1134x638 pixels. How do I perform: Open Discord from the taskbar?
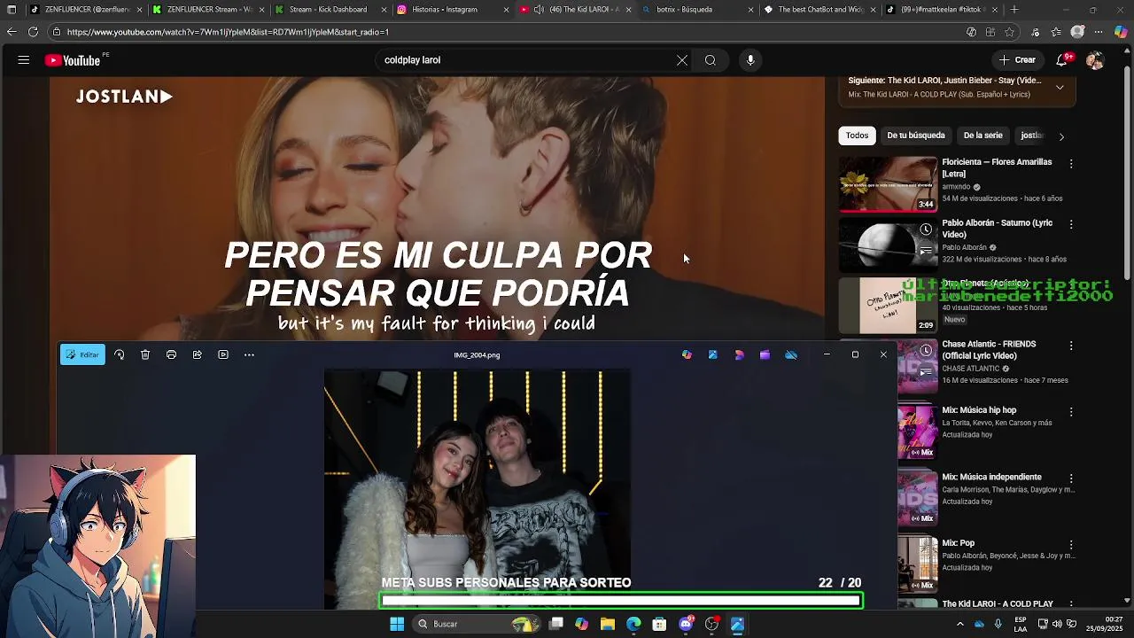[686, 624]
